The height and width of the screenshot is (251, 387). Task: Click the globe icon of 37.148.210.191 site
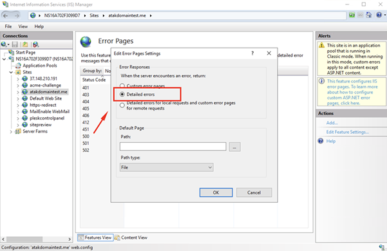(25, 79)
